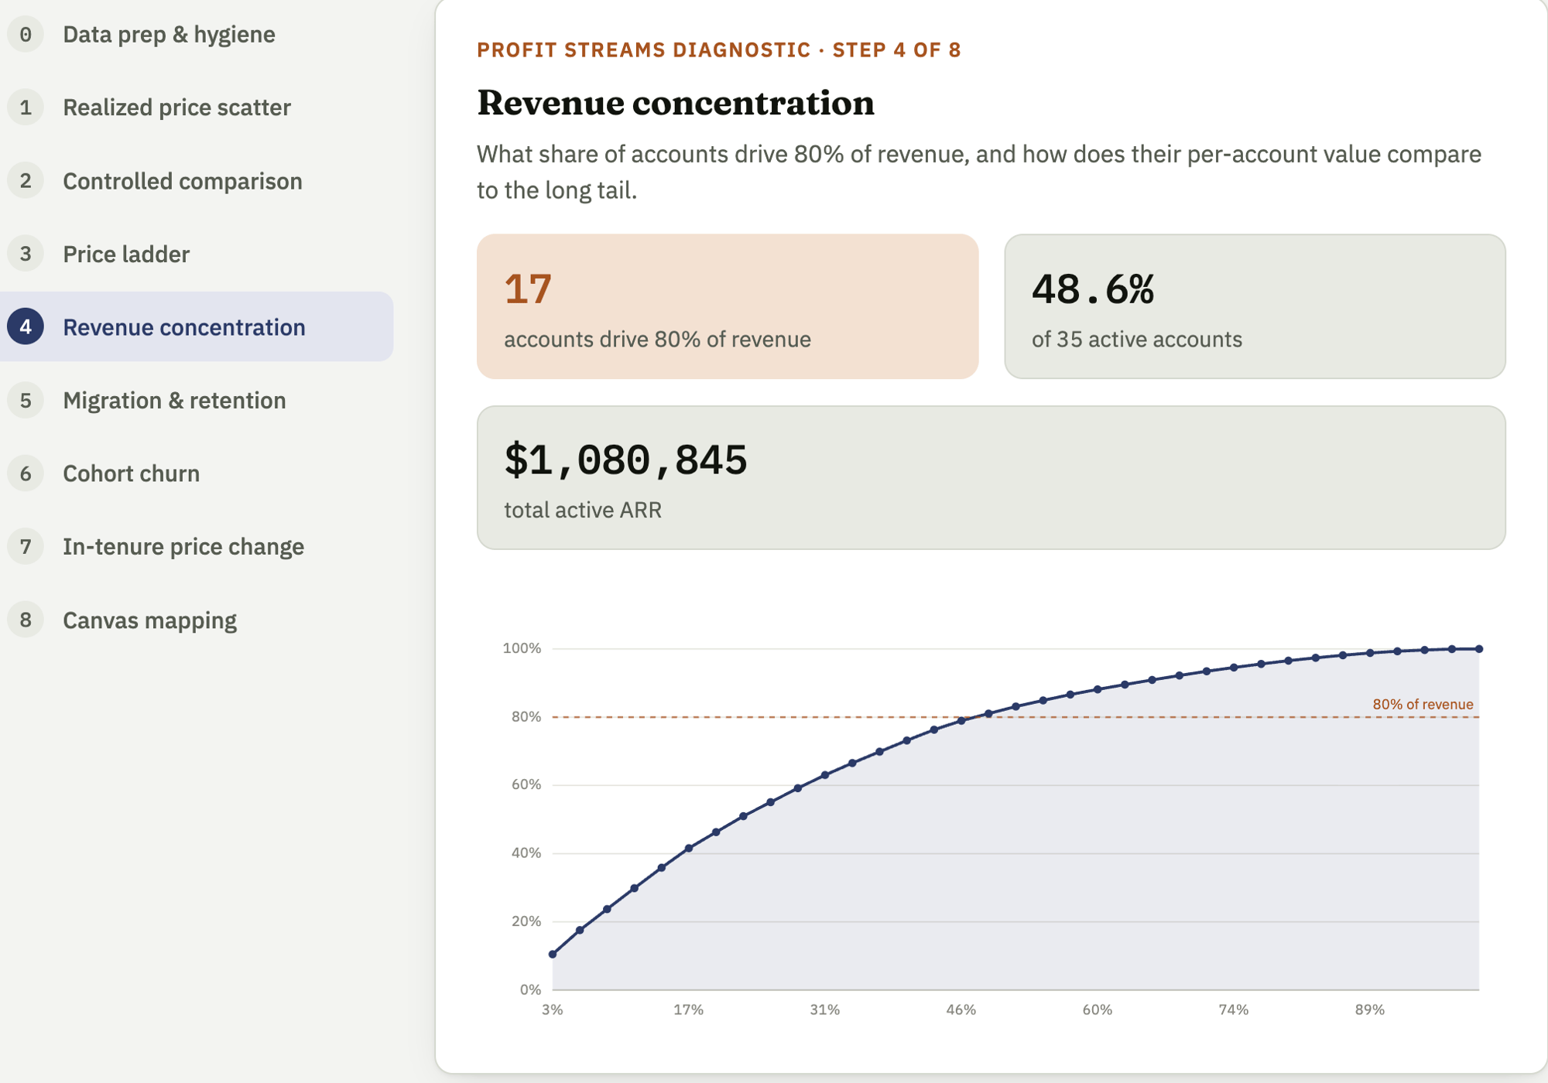Click the step 7 number badge

[x=26, y=546]
